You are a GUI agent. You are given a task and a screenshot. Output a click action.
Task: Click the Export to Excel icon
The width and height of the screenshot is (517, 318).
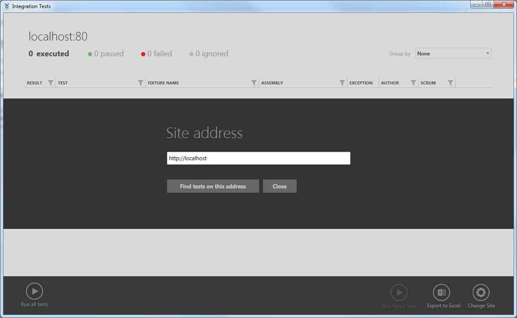(x=442, y=292)
